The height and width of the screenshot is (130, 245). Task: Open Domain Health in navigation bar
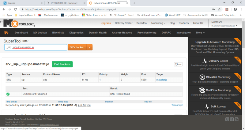[98, 33]
